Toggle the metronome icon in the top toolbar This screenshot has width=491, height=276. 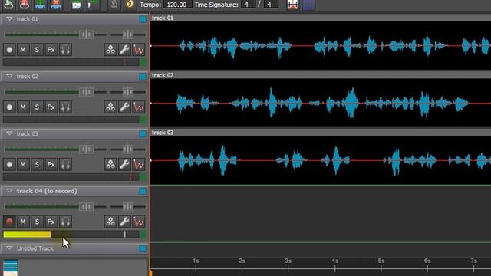(114, 5)
